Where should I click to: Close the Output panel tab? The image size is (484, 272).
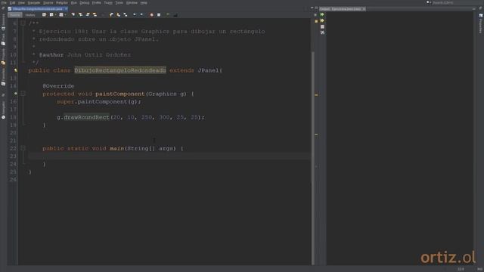click(x=365, y=9)
